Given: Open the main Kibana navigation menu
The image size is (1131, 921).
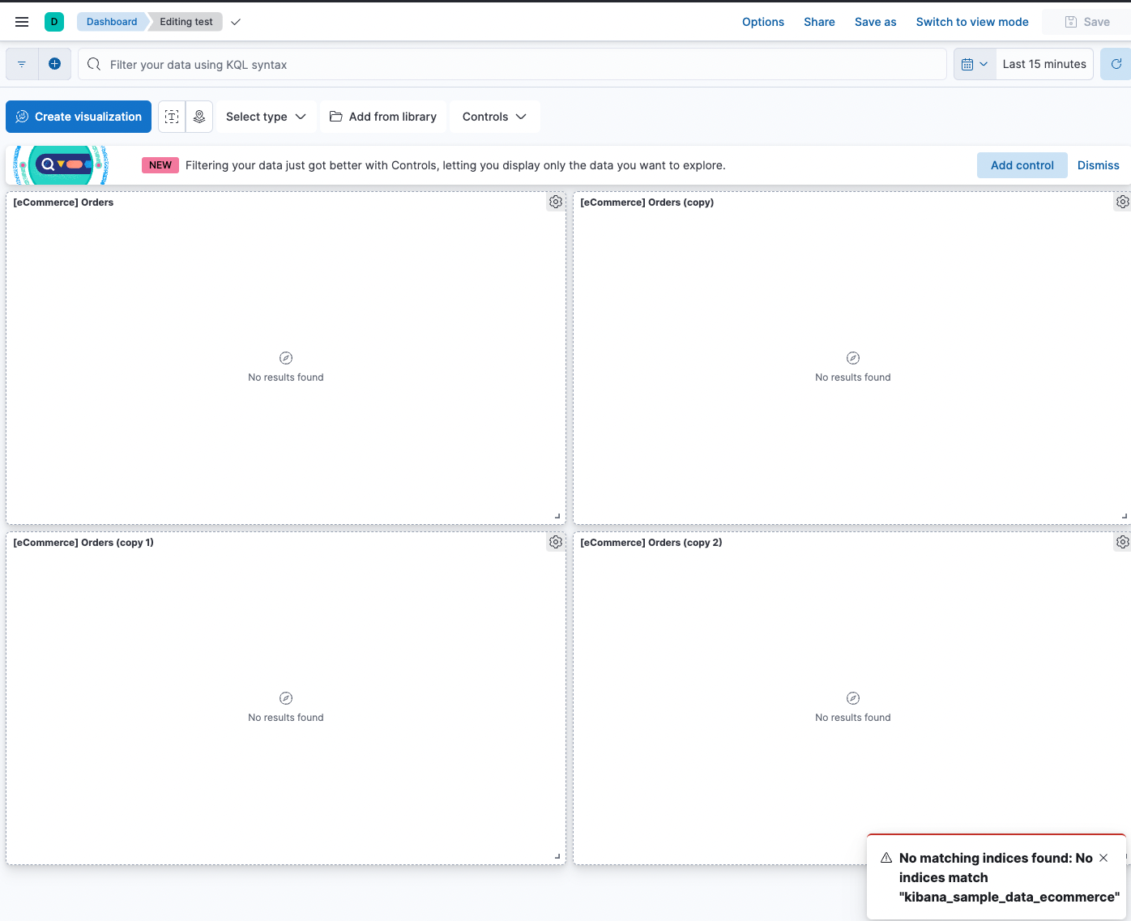Looking at the screenshot, I should tap(21, 22).
